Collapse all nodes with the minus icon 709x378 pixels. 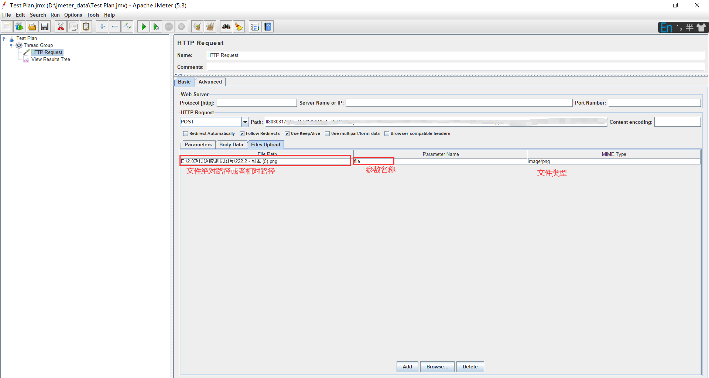(x=115, y=27)
